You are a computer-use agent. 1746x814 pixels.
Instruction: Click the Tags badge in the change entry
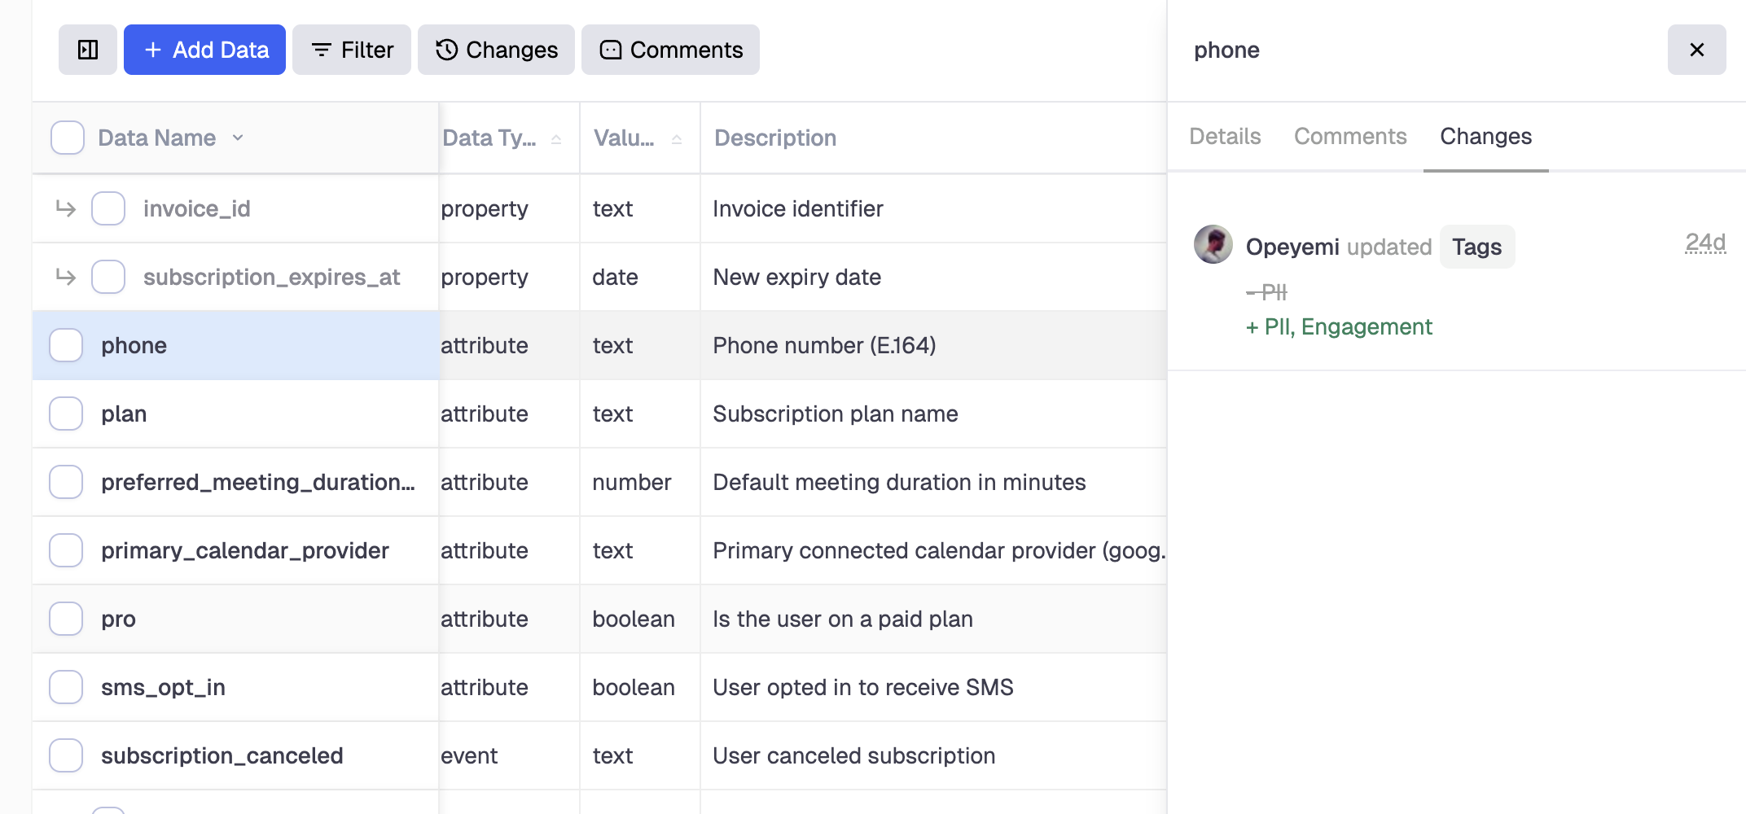pyautogui.click(x=1477, y=247)
